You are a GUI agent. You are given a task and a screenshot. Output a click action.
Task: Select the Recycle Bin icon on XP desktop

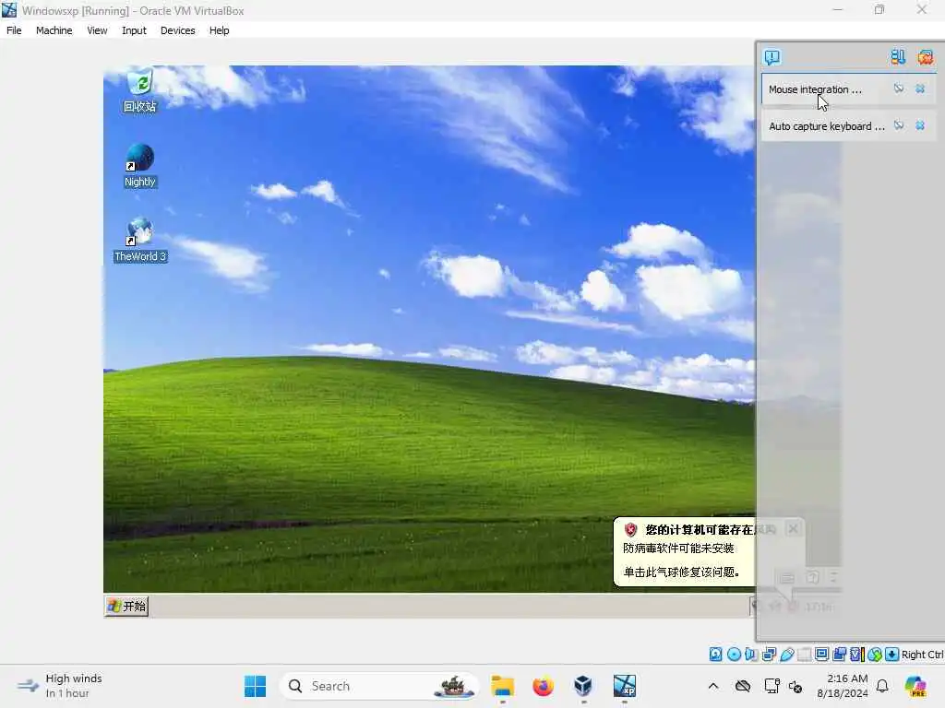tap(140, 90)
